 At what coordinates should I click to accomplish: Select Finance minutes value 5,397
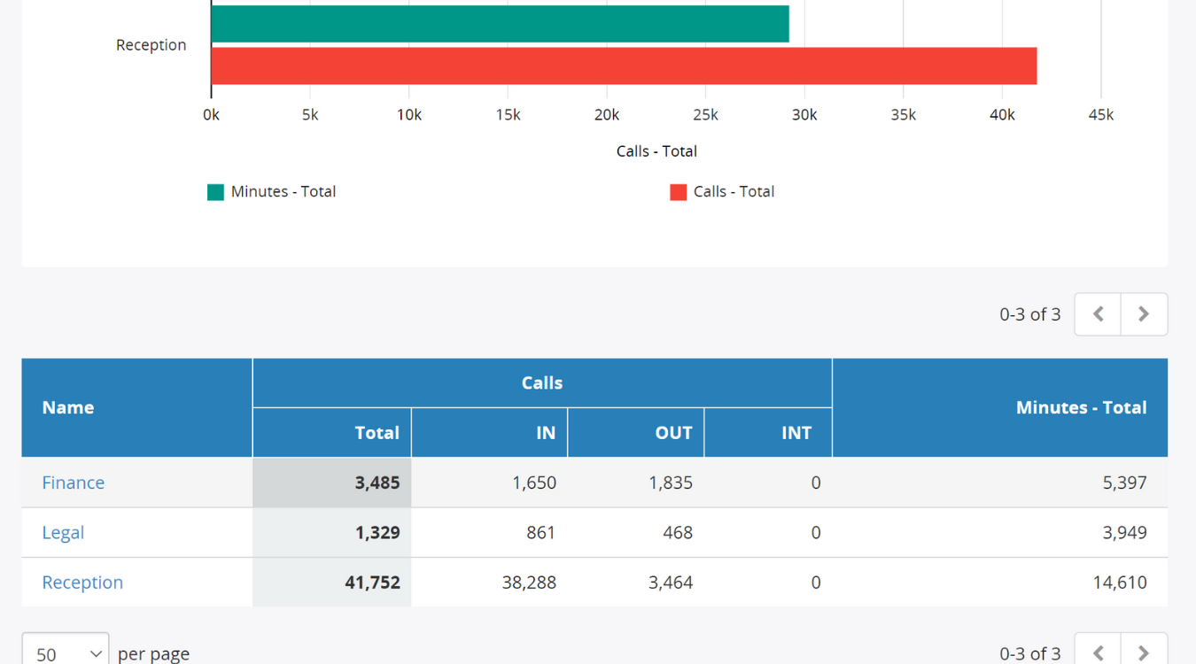point(1124,483)
